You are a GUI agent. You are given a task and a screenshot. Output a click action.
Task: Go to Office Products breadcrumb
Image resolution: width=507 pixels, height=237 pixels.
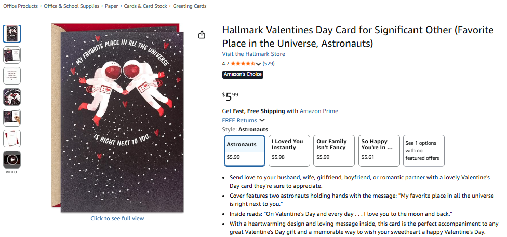point(20,6)
